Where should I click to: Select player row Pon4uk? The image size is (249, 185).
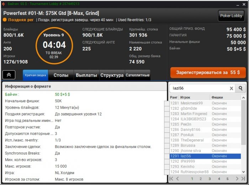205,135
